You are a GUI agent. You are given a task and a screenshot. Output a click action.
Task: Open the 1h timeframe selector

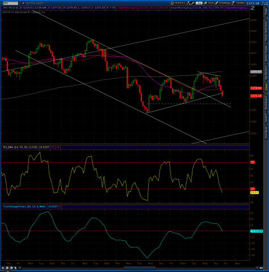(x=199, y=3)
